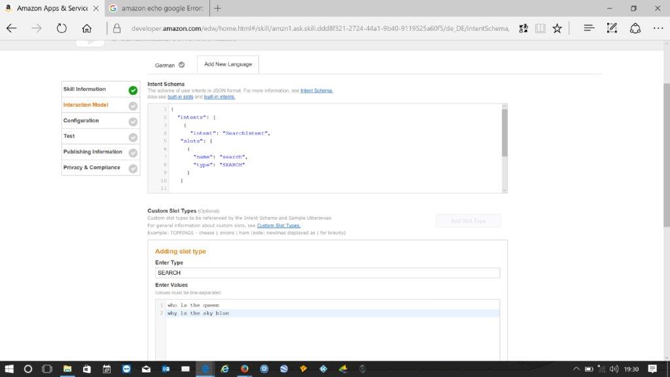Go to the browser home page
The image size is (670, 377).
[86, 28]
